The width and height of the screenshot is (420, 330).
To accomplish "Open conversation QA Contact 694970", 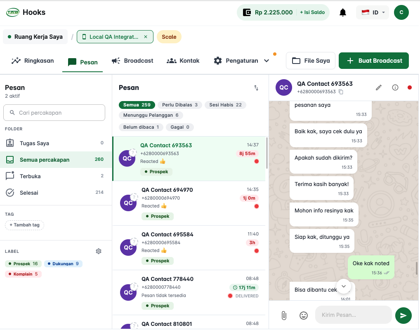I will [x=189, y=203].
